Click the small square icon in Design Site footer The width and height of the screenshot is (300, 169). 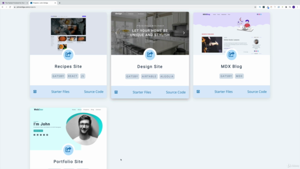[x=116, y=92]
